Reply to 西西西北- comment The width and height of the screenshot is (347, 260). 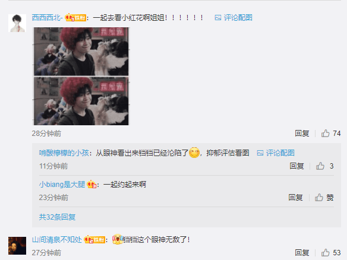302,134
